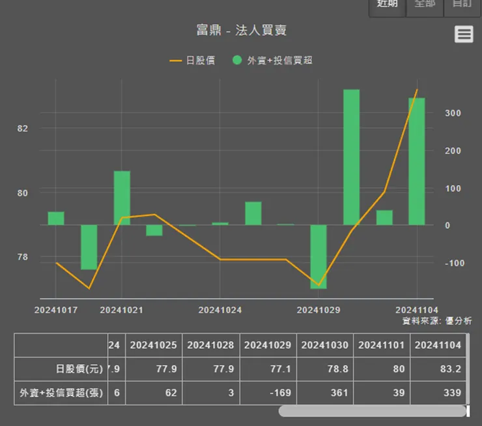Screen dimensions: 482x426
Task: Click the tallest green bar on 20241030
Action: (x=351, y=157)
